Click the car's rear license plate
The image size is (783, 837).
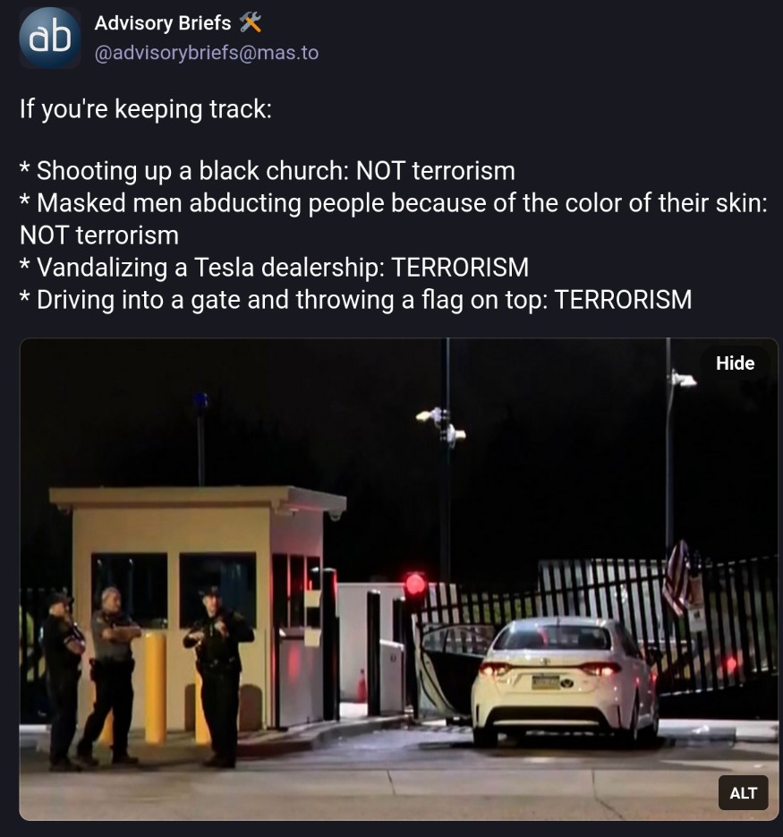(x=546, y=682)
